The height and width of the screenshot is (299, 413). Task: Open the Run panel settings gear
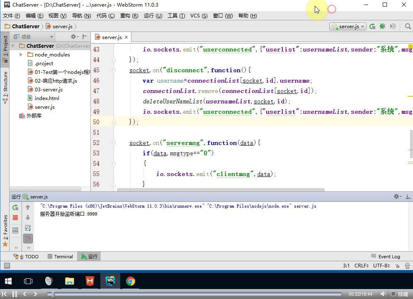(x=397, y=196)
